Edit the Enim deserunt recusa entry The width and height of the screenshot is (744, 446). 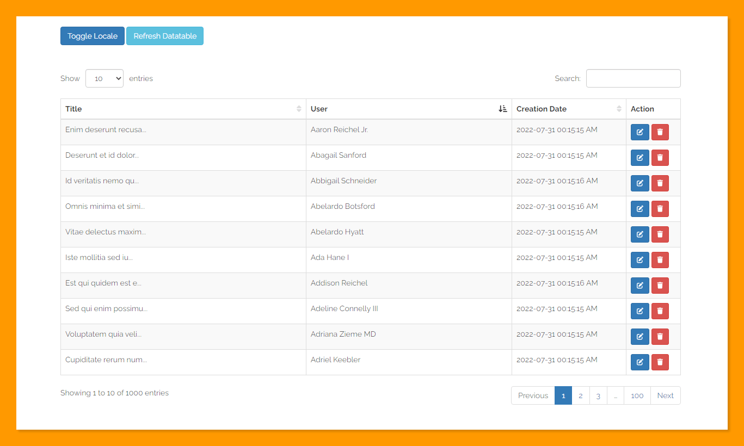coord(640,132)
